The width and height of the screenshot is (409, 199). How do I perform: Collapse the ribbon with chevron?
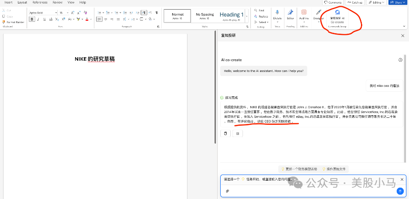tap(404, 26)
